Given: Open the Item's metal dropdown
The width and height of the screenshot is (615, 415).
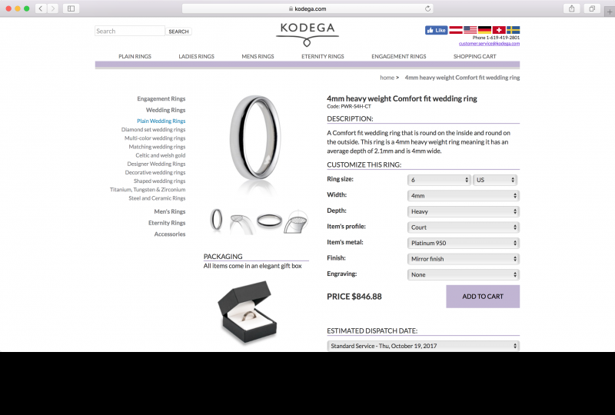Looking at the screenshot, I should 464,243.
